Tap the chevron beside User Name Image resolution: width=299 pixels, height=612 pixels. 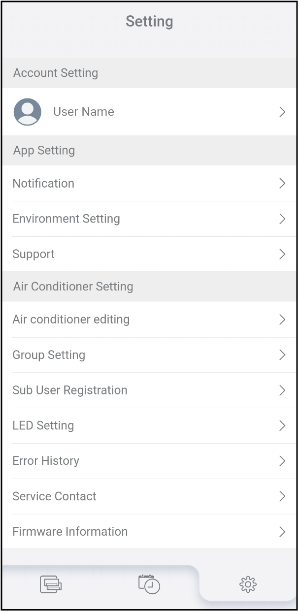coord(282,112)
